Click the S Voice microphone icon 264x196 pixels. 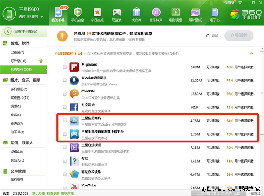(x=74, y=81)
